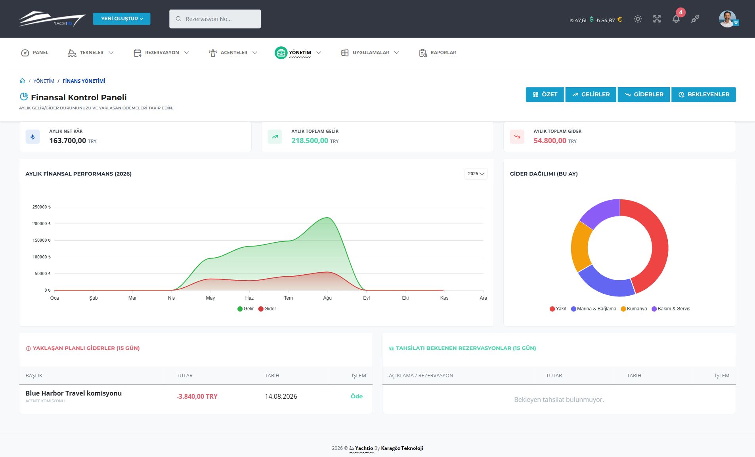Expand the Rezervasyon menu chevron
The height and width of the screenshot is (457, 755).
point(187,53)
